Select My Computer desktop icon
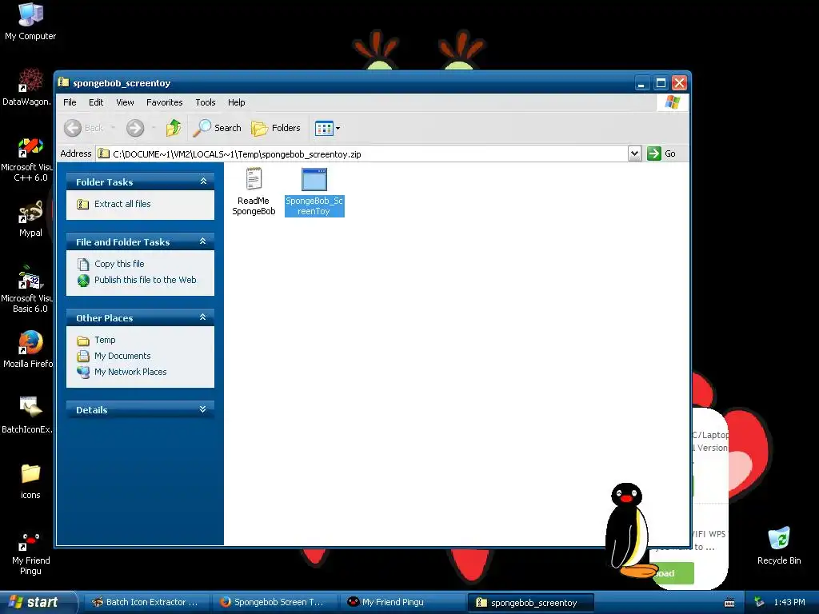 pyautogui.click(x=30, y=22)
